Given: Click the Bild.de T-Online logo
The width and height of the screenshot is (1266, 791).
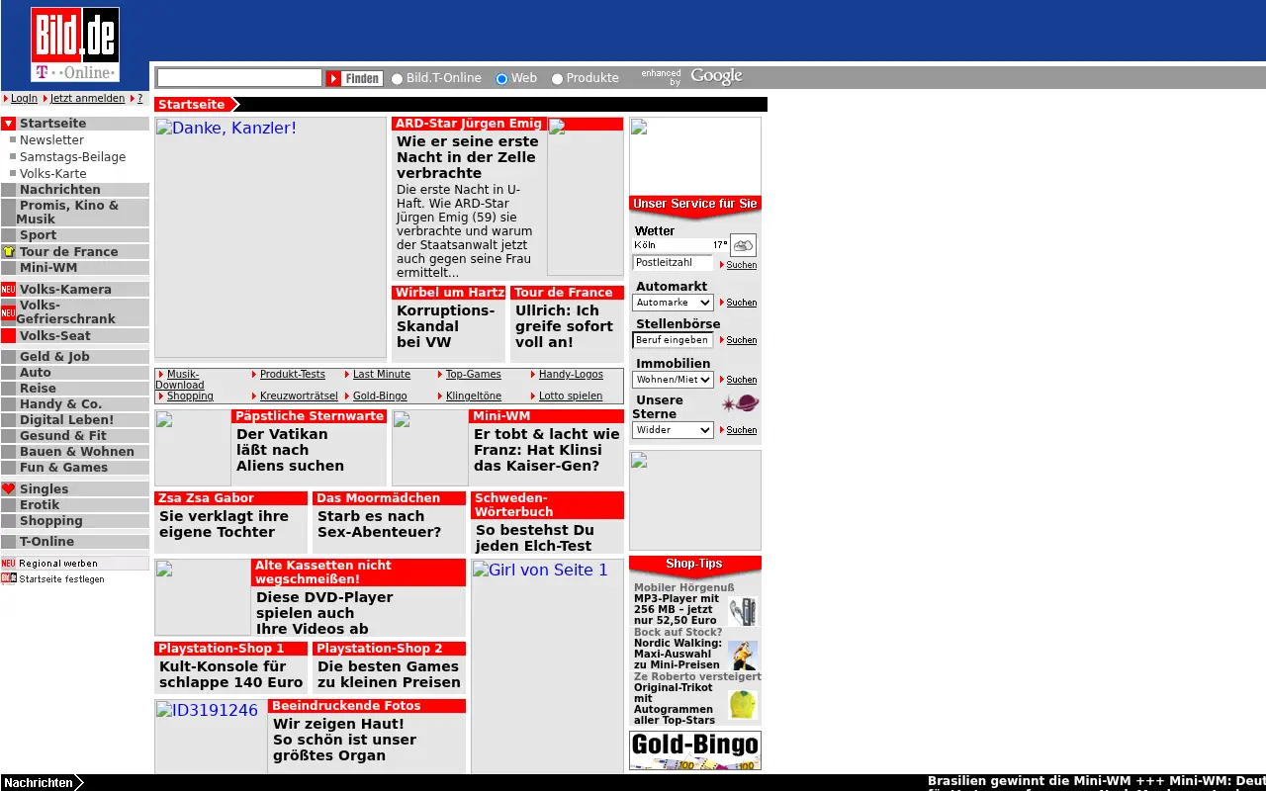Looking at the screenshot, I should (75, 45).
